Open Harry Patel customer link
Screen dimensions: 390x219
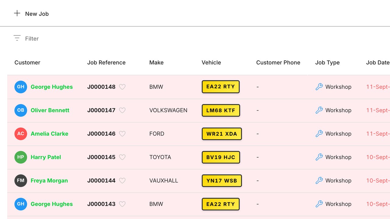pyautogui.click(x=46, y=157)
